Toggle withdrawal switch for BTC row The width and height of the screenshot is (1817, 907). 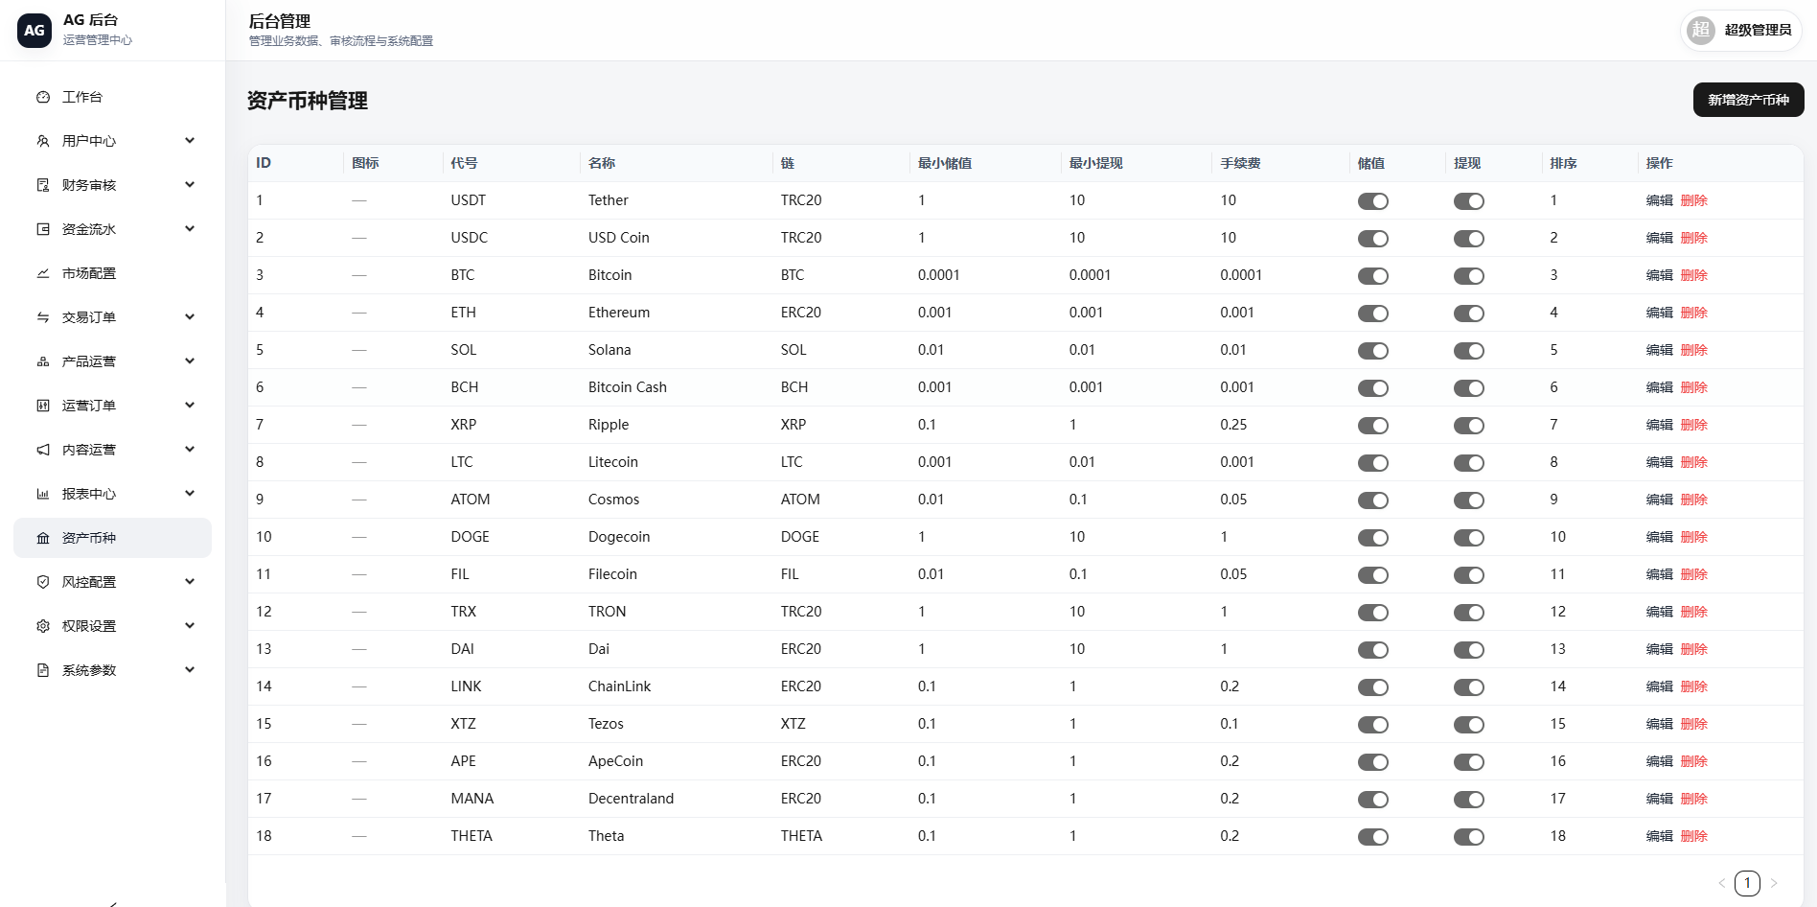[1469, 276]
